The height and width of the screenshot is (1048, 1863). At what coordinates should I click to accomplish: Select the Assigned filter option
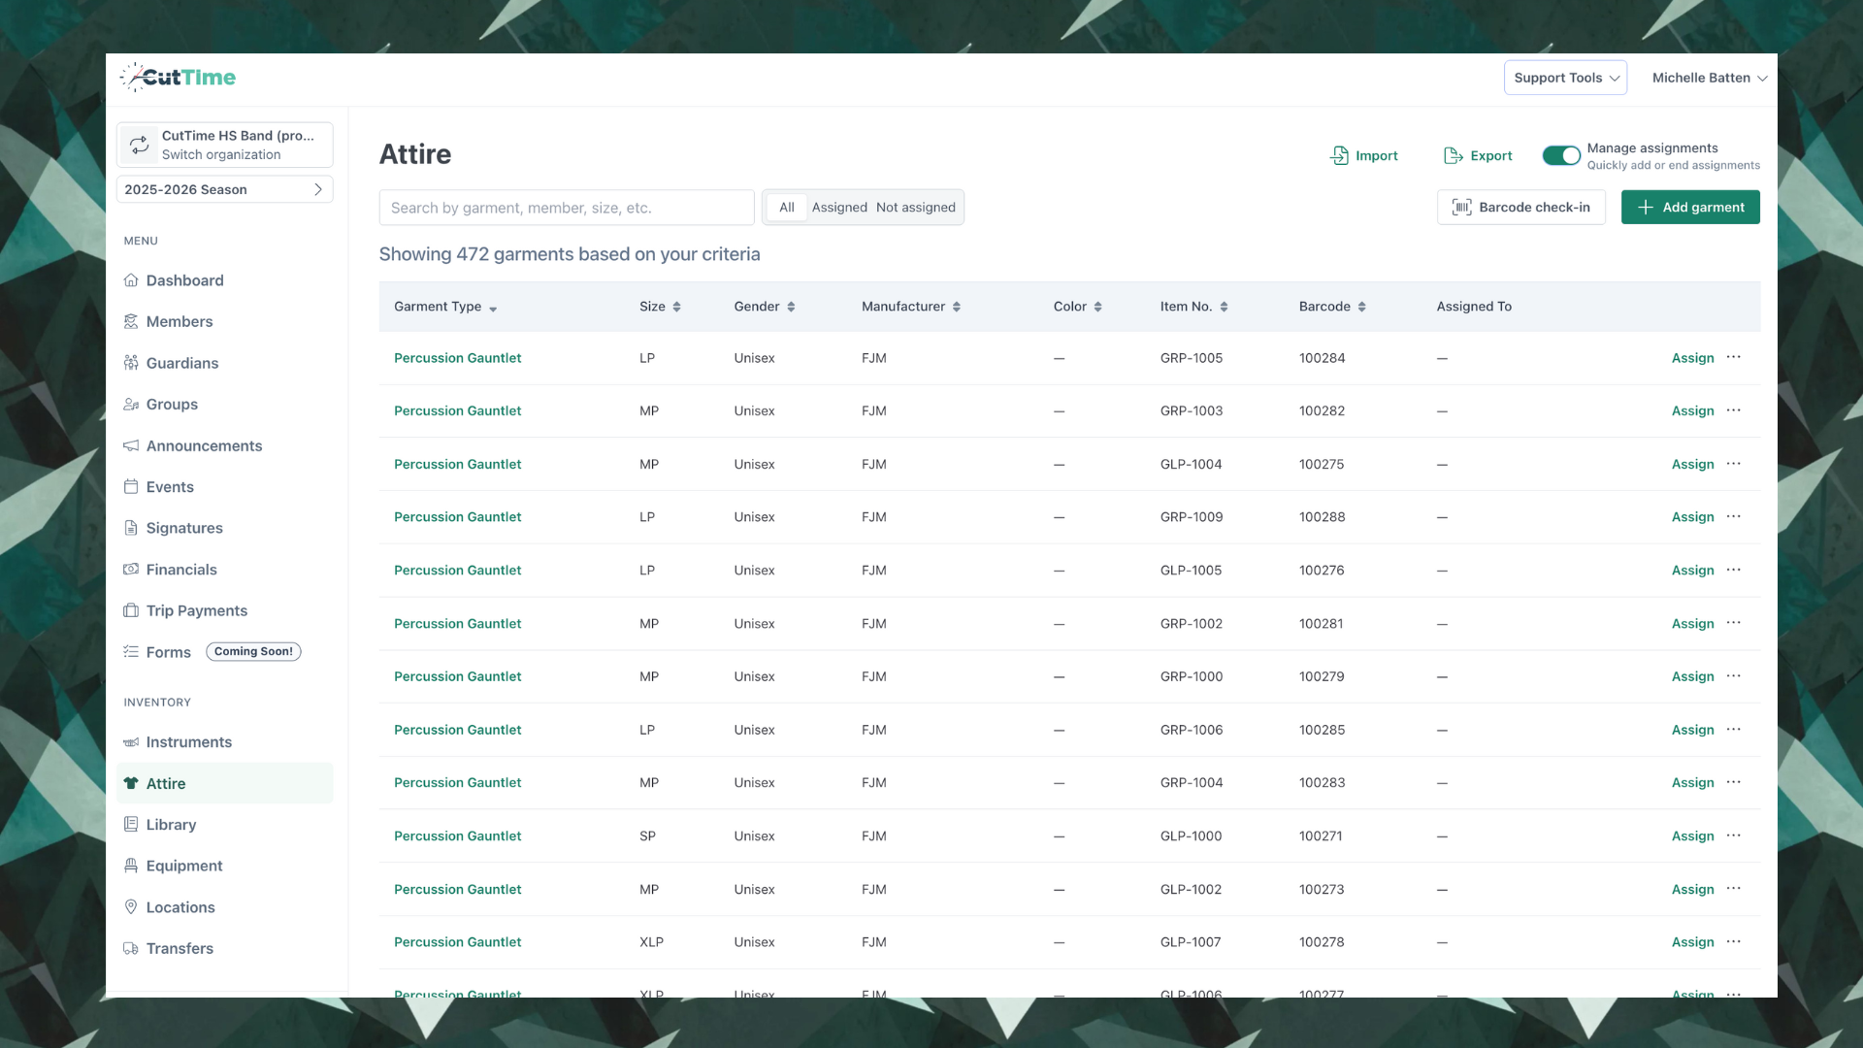point(839,207)
